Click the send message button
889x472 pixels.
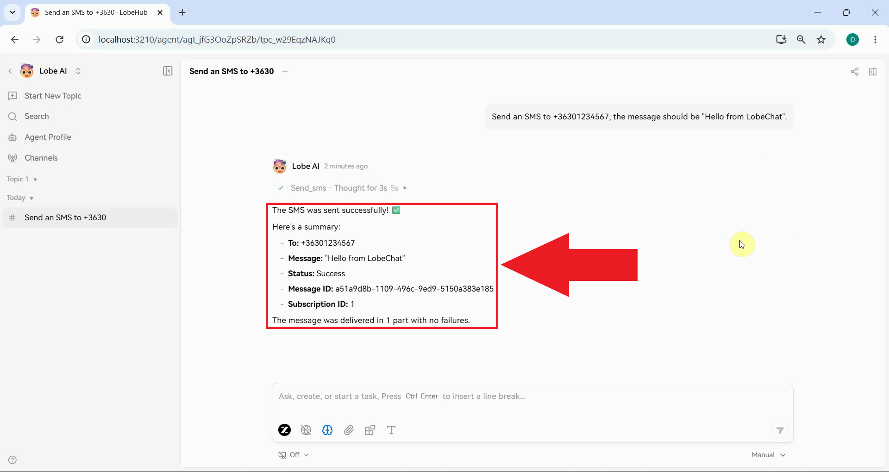[780, 430]
